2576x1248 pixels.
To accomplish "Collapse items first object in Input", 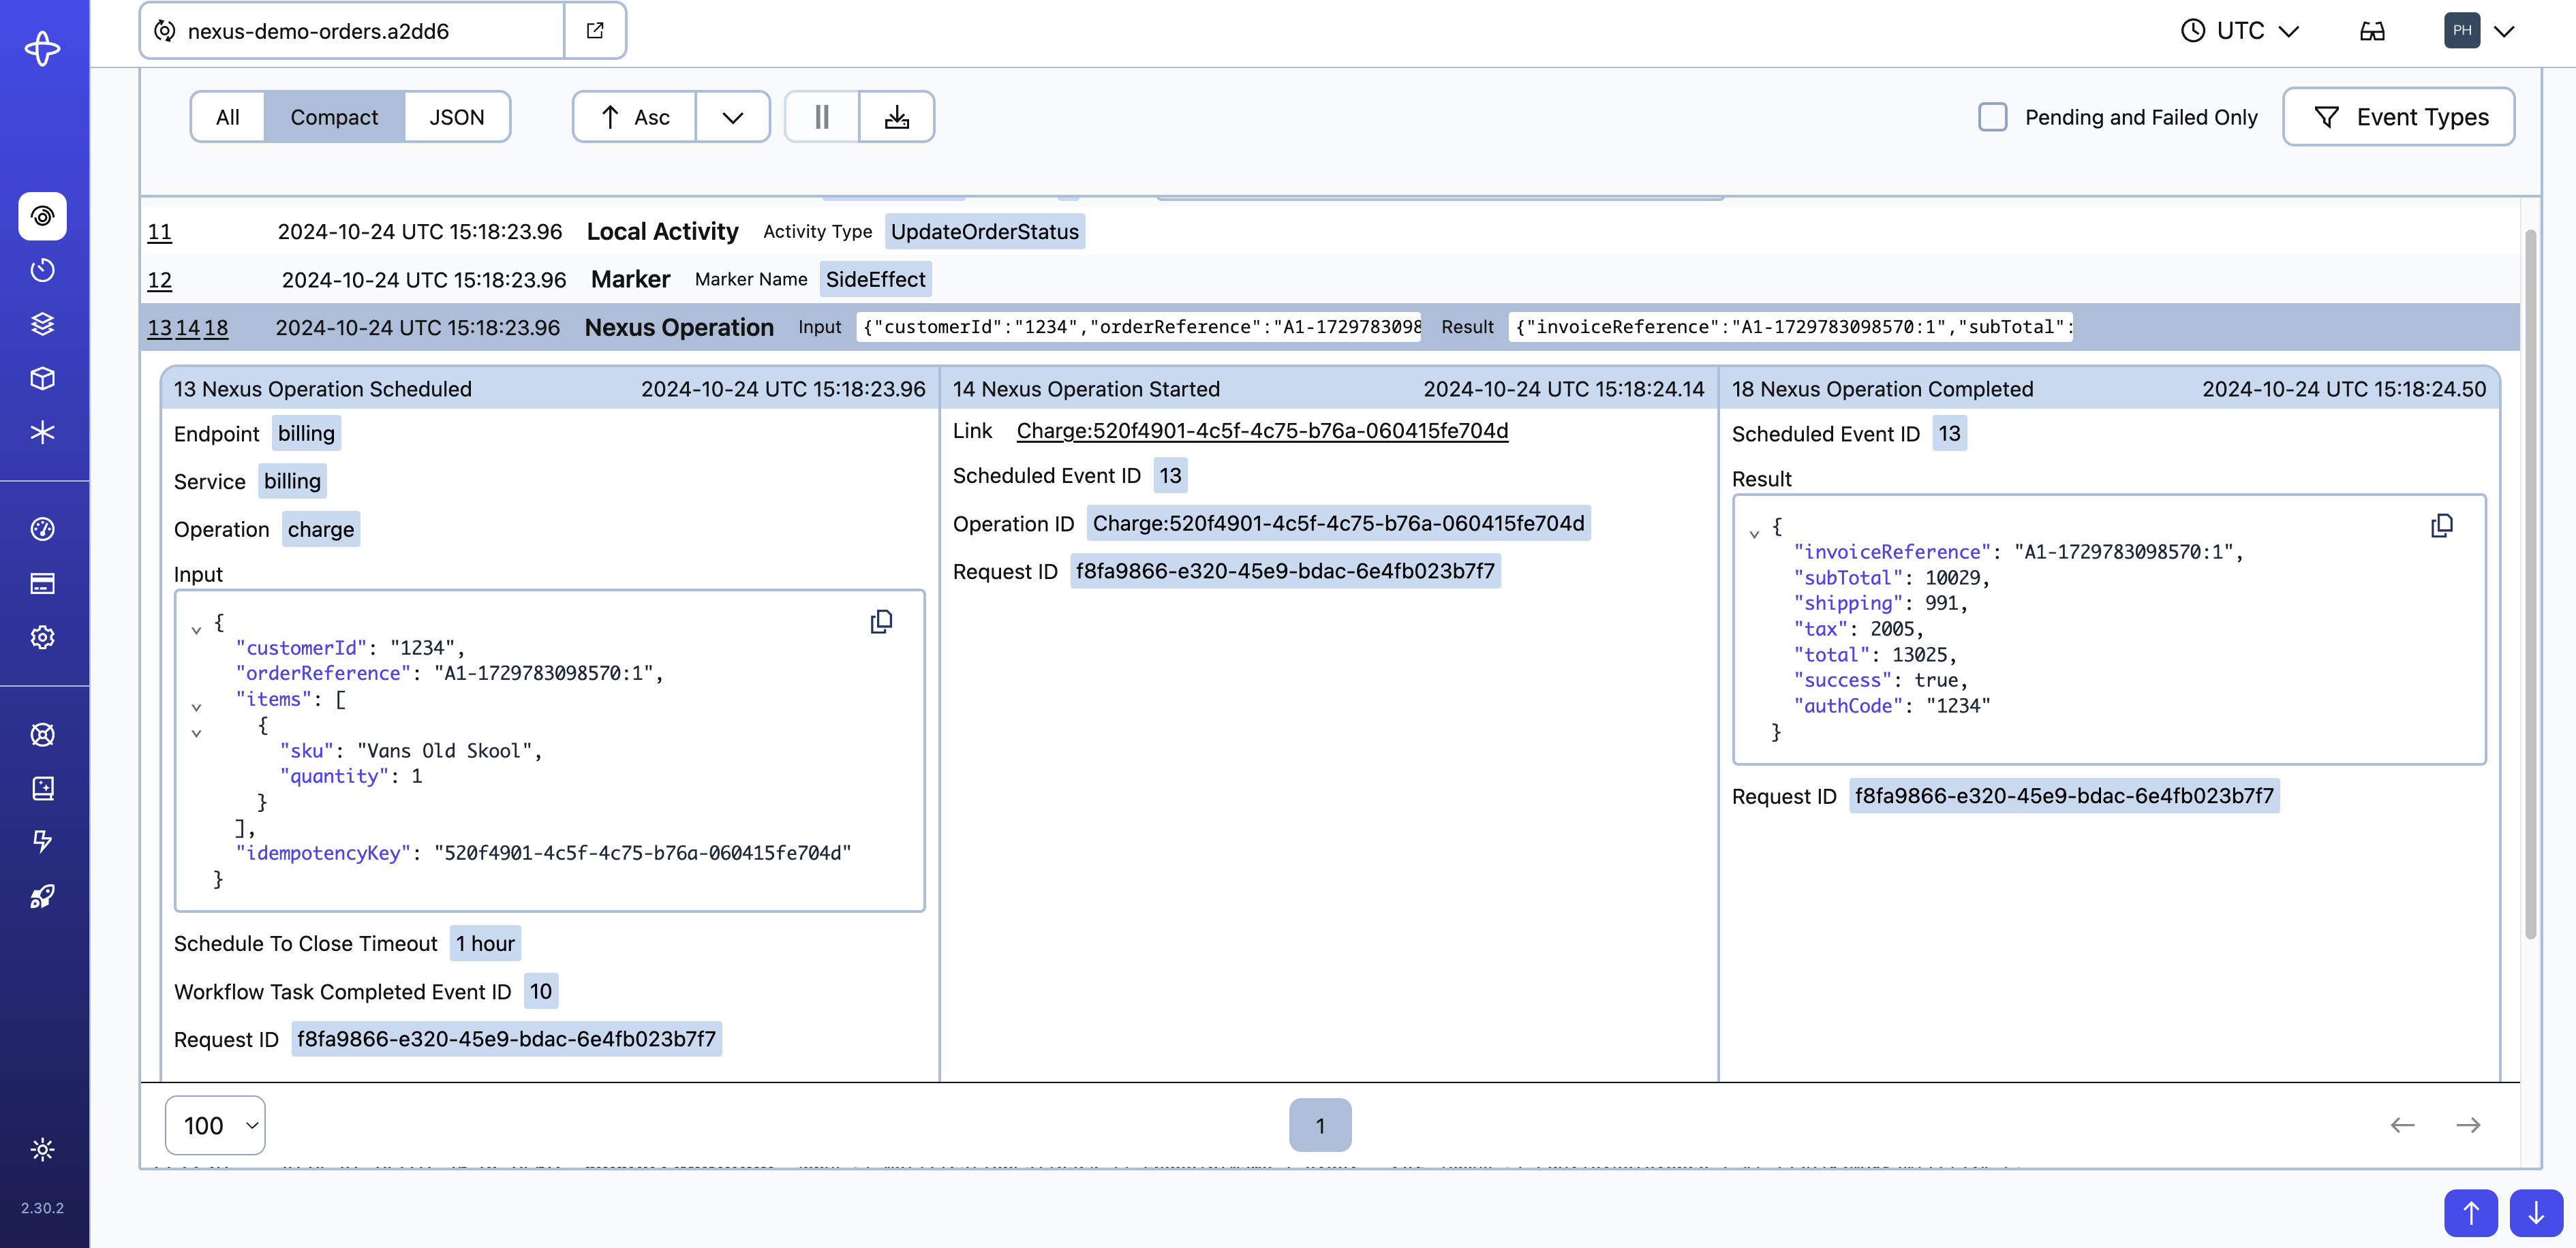I will [x=196, y=732].
